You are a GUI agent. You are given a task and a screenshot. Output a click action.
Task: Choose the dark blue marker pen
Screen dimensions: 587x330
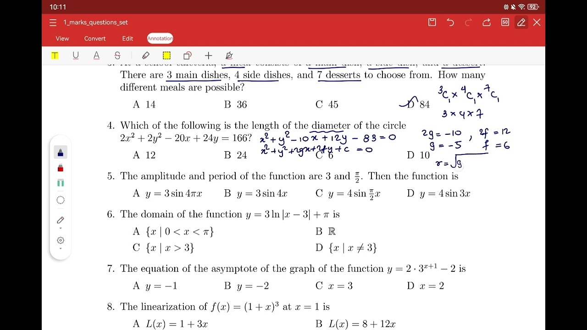coord(60,153)
